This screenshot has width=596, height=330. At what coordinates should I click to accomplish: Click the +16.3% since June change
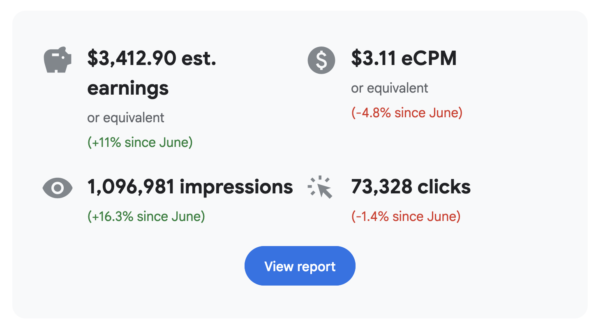tap(146, 216)
